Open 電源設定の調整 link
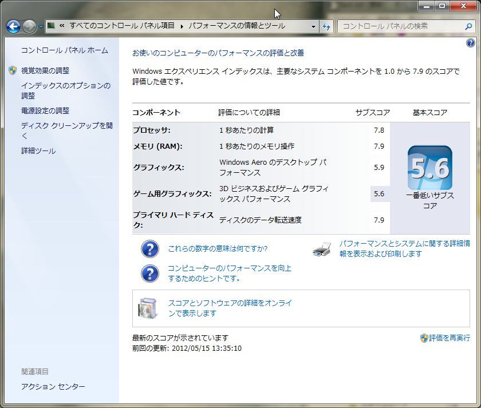This screenshot has height=408, width=481. point(45,110)
